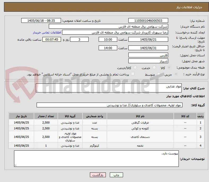Click the تاریخ نیاز column header
The image size is (209, 182).
pos(21,116)
